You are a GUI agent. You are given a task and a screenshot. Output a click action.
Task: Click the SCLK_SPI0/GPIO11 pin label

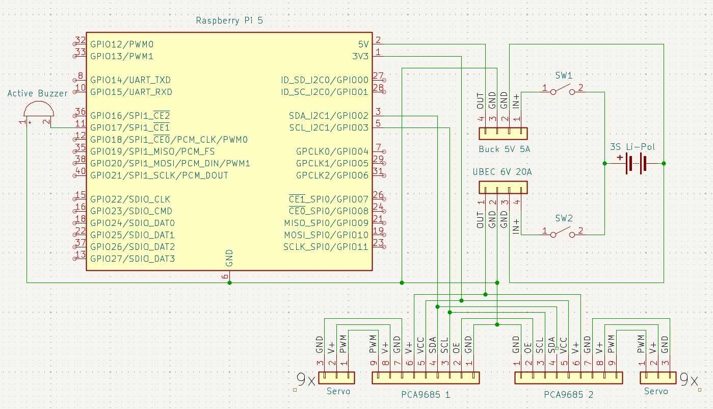coord(326,247)
